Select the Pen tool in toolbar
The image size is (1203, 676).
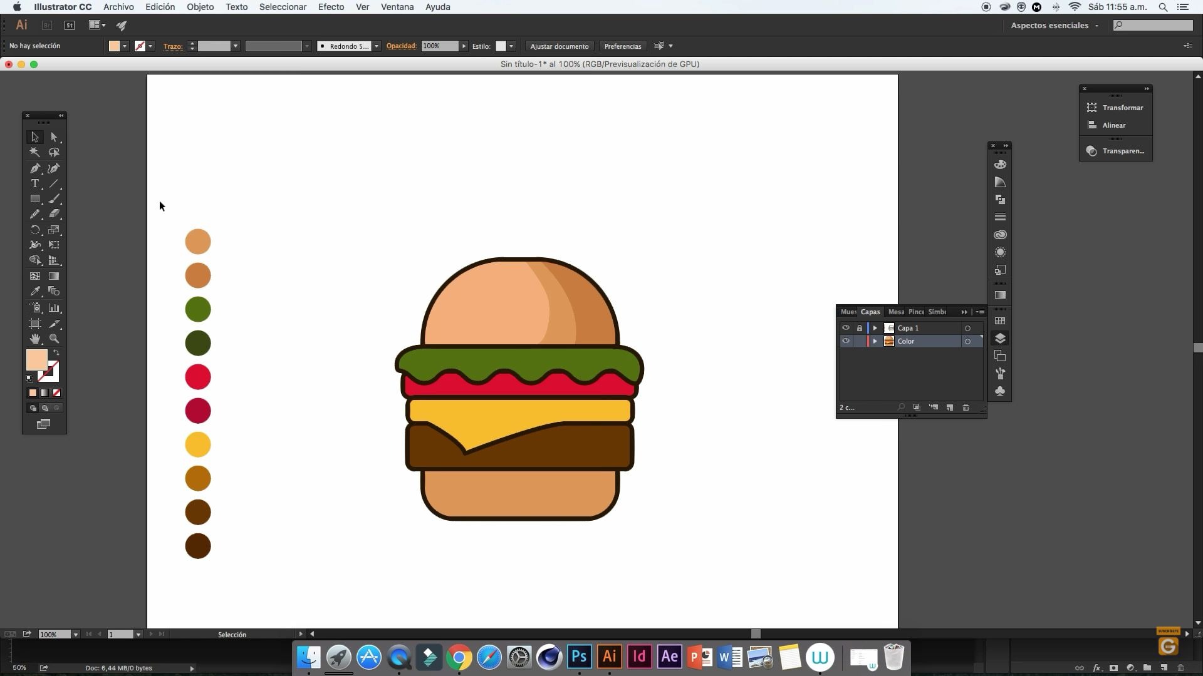[x=34, y=168]
